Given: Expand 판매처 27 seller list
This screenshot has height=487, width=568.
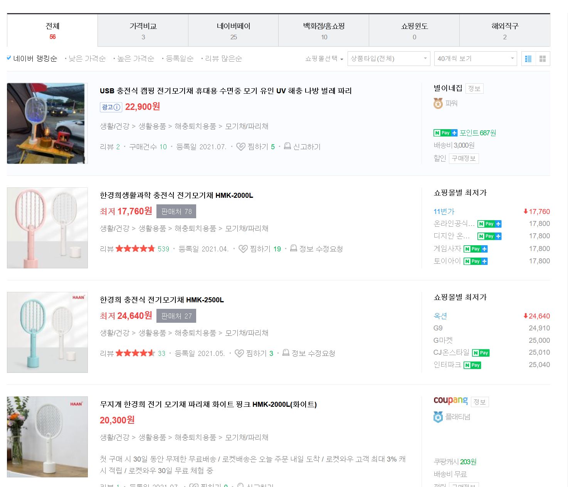Looking at the screenshot, I should (x=176, y=316).
